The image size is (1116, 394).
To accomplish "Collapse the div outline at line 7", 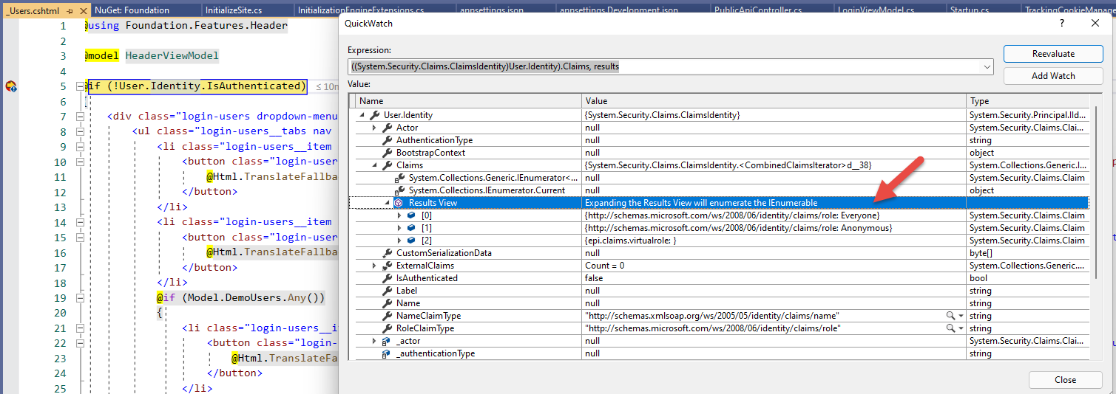I will pyautogui.click(x=81, y=117).
